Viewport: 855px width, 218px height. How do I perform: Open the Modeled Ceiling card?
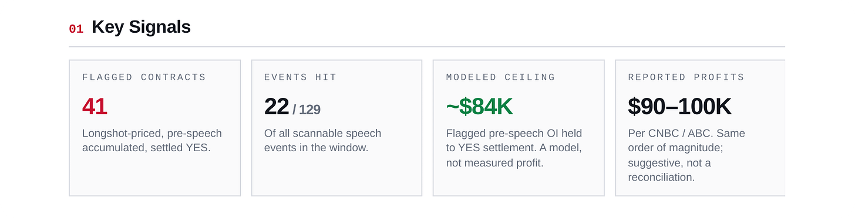pos(519,128)
